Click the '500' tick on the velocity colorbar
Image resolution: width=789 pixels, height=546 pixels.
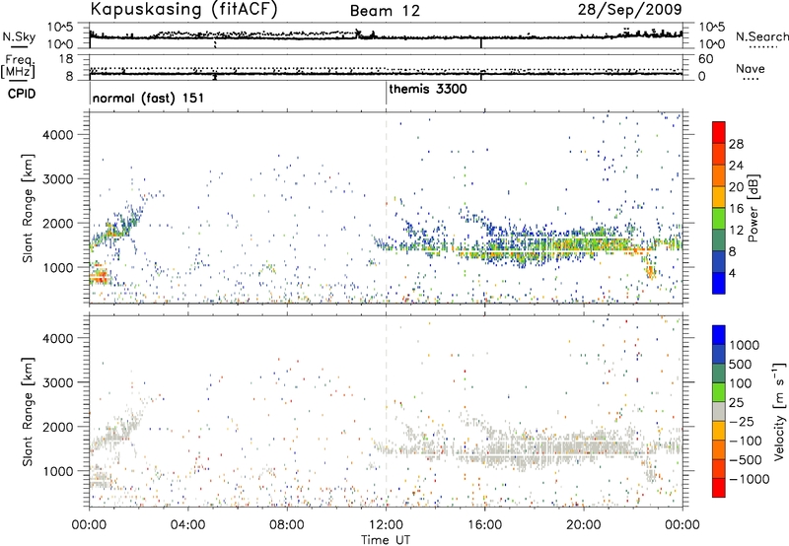click(x=740, y=365)
